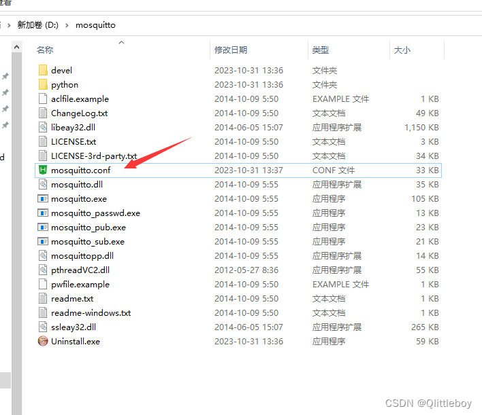Select the file name ssleay32.dll

[74, 327]
